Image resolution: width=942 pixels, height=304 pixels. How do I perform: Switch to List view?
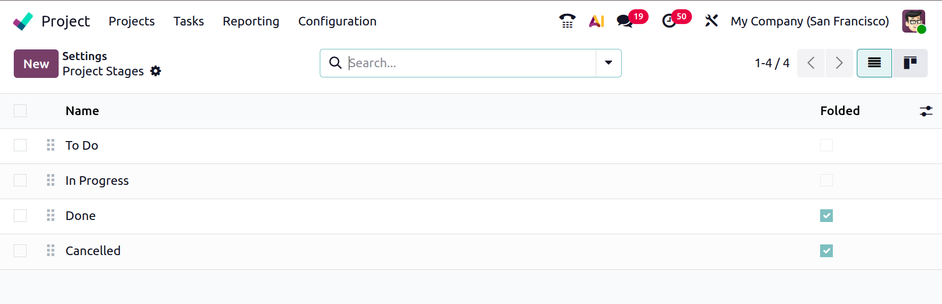(x=874, y=63)
